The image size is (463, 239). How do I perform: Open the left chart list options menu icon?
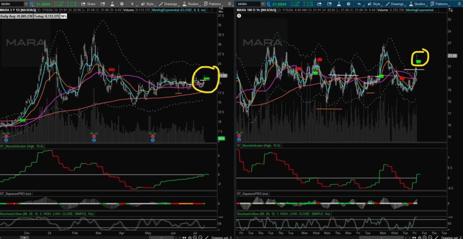pyautogui.click(x=229, y=4)
